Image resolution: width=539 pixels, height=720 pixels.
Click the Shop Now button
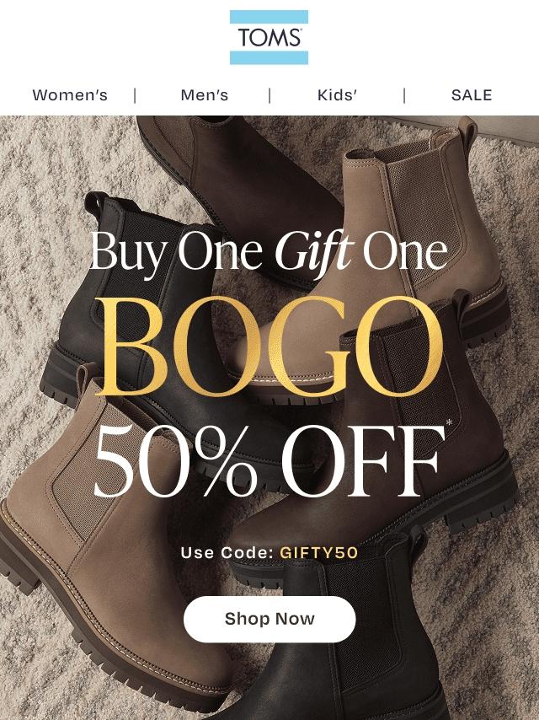(269, 619)
